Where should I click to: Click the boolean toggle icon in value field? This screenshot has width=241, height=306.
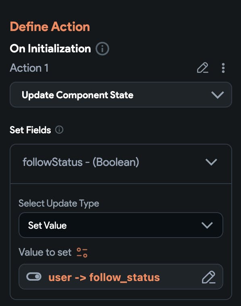coord(34,277)
